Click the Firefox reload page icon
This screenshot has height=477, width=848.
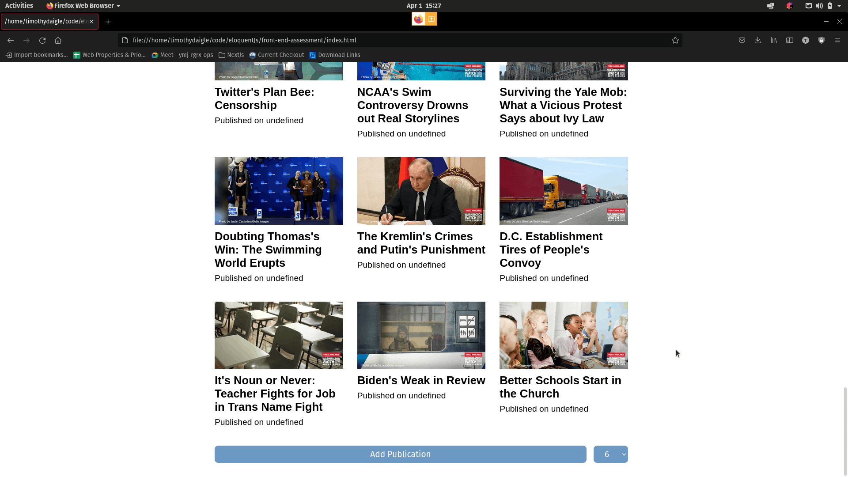(x=42, y=40)
